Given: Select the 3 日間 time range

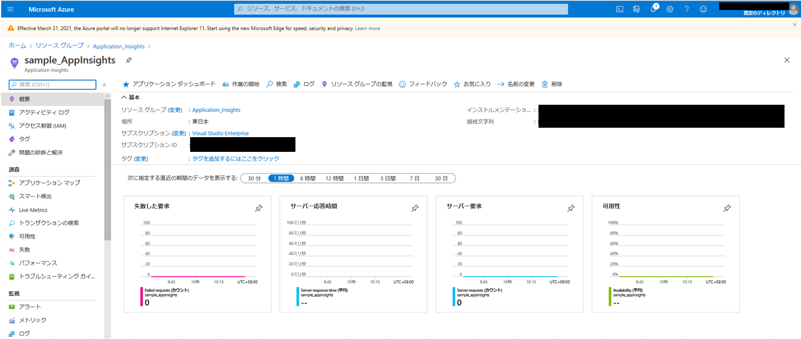Looking at the screenshot, I should point(388,178).
